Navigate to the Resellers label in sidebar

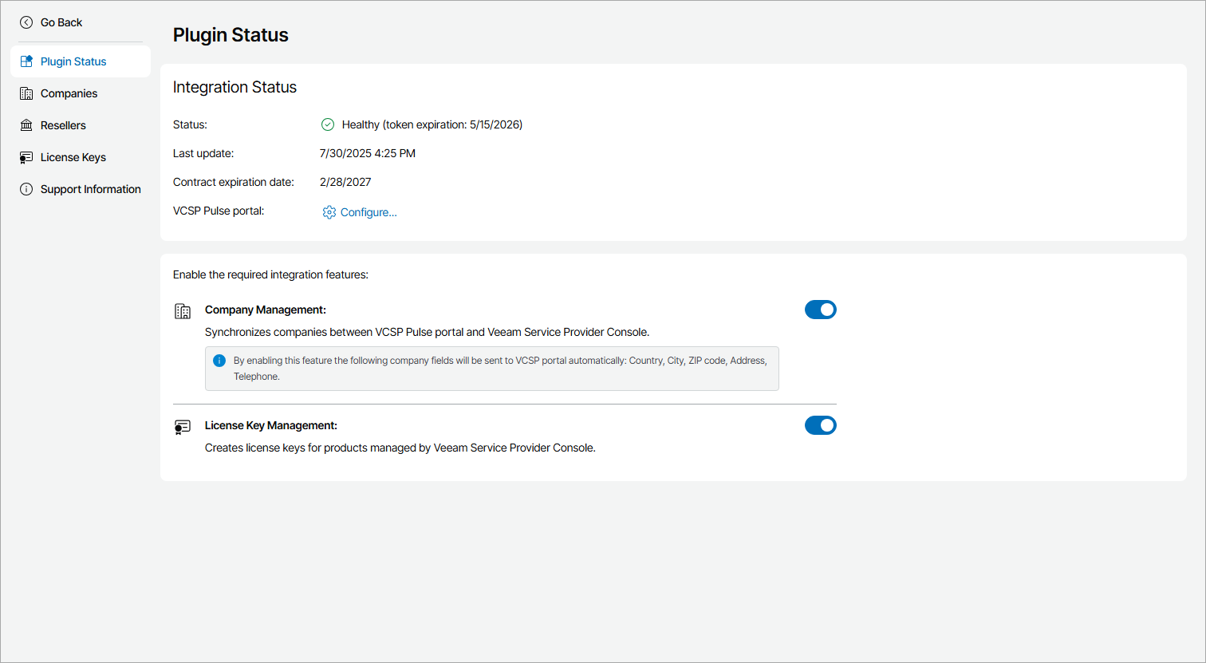pyautogui.click(x=63, y=125)
